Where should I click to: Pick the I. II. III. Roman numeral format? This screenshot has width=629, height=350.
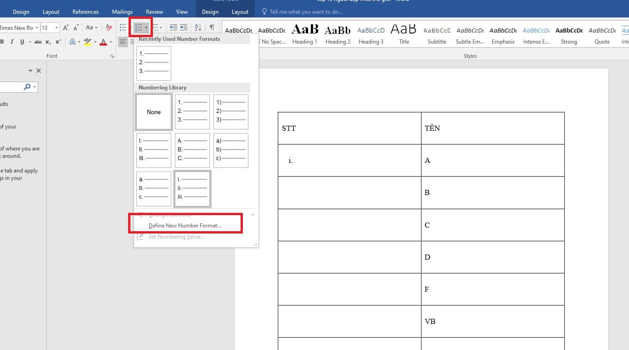click(154, 150)
